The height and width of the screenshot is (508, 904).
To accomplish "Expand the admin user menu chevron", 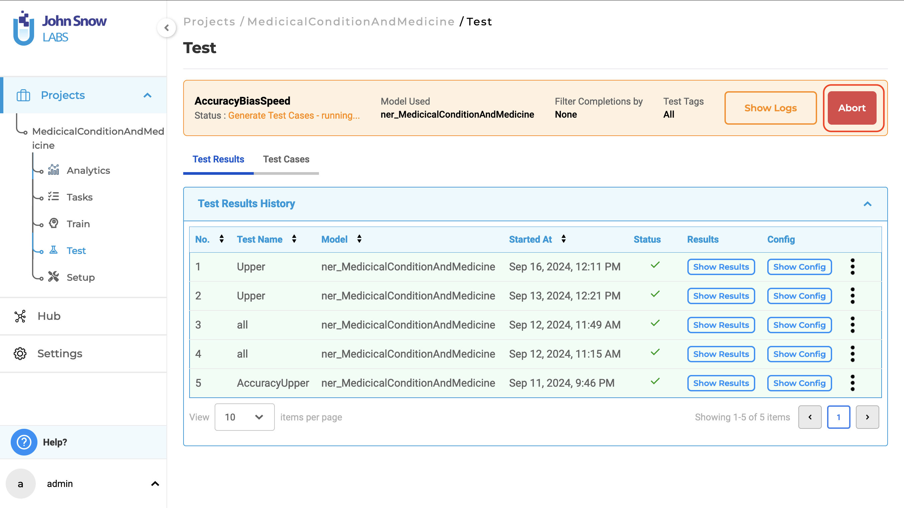I will 155,484.
